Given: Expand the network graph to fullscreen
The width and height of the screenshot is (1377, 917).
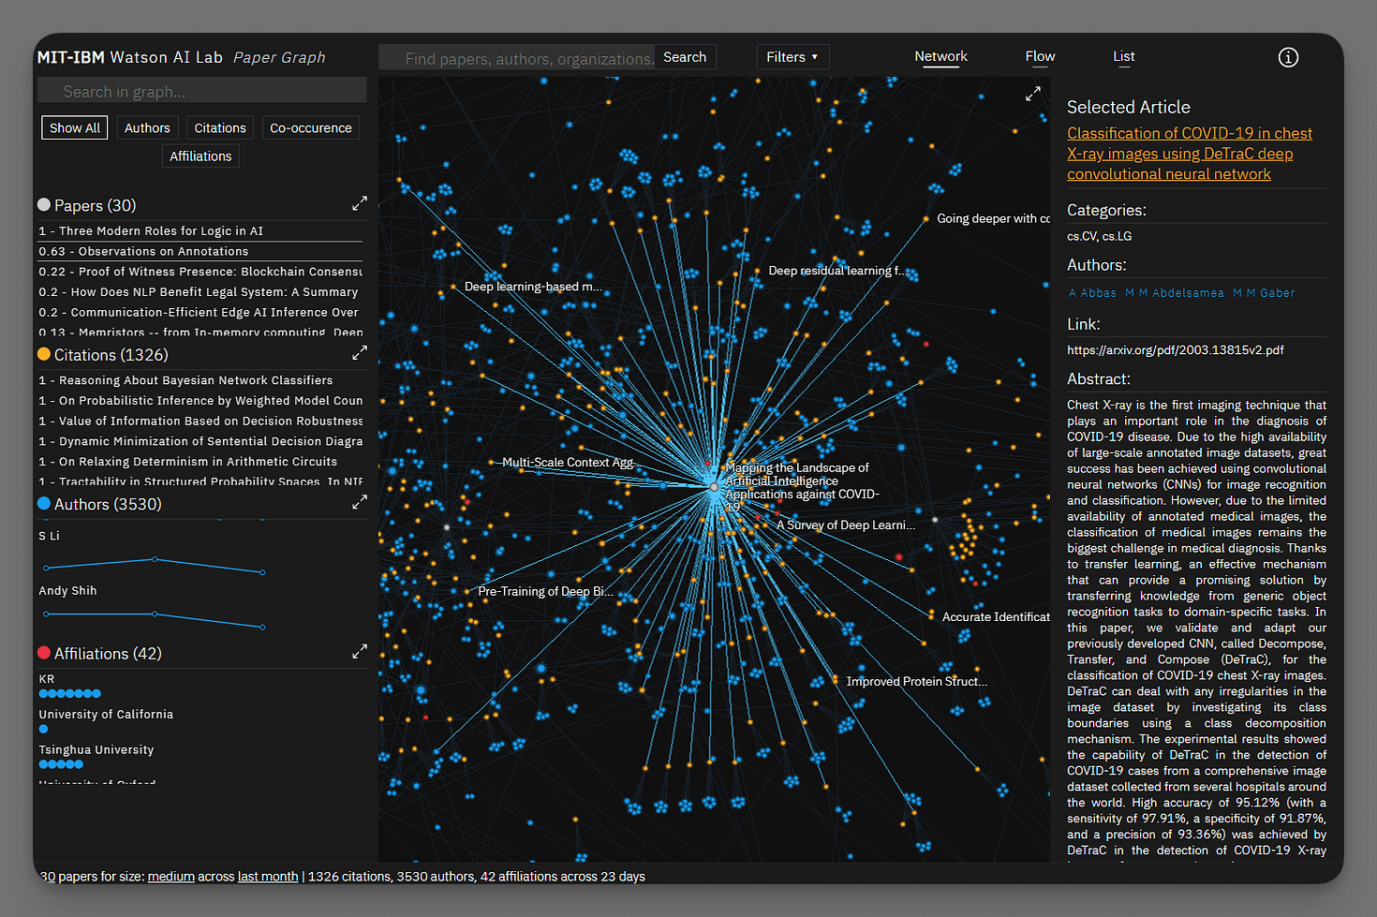Looking at the screenshot, I should (1032, 94).
